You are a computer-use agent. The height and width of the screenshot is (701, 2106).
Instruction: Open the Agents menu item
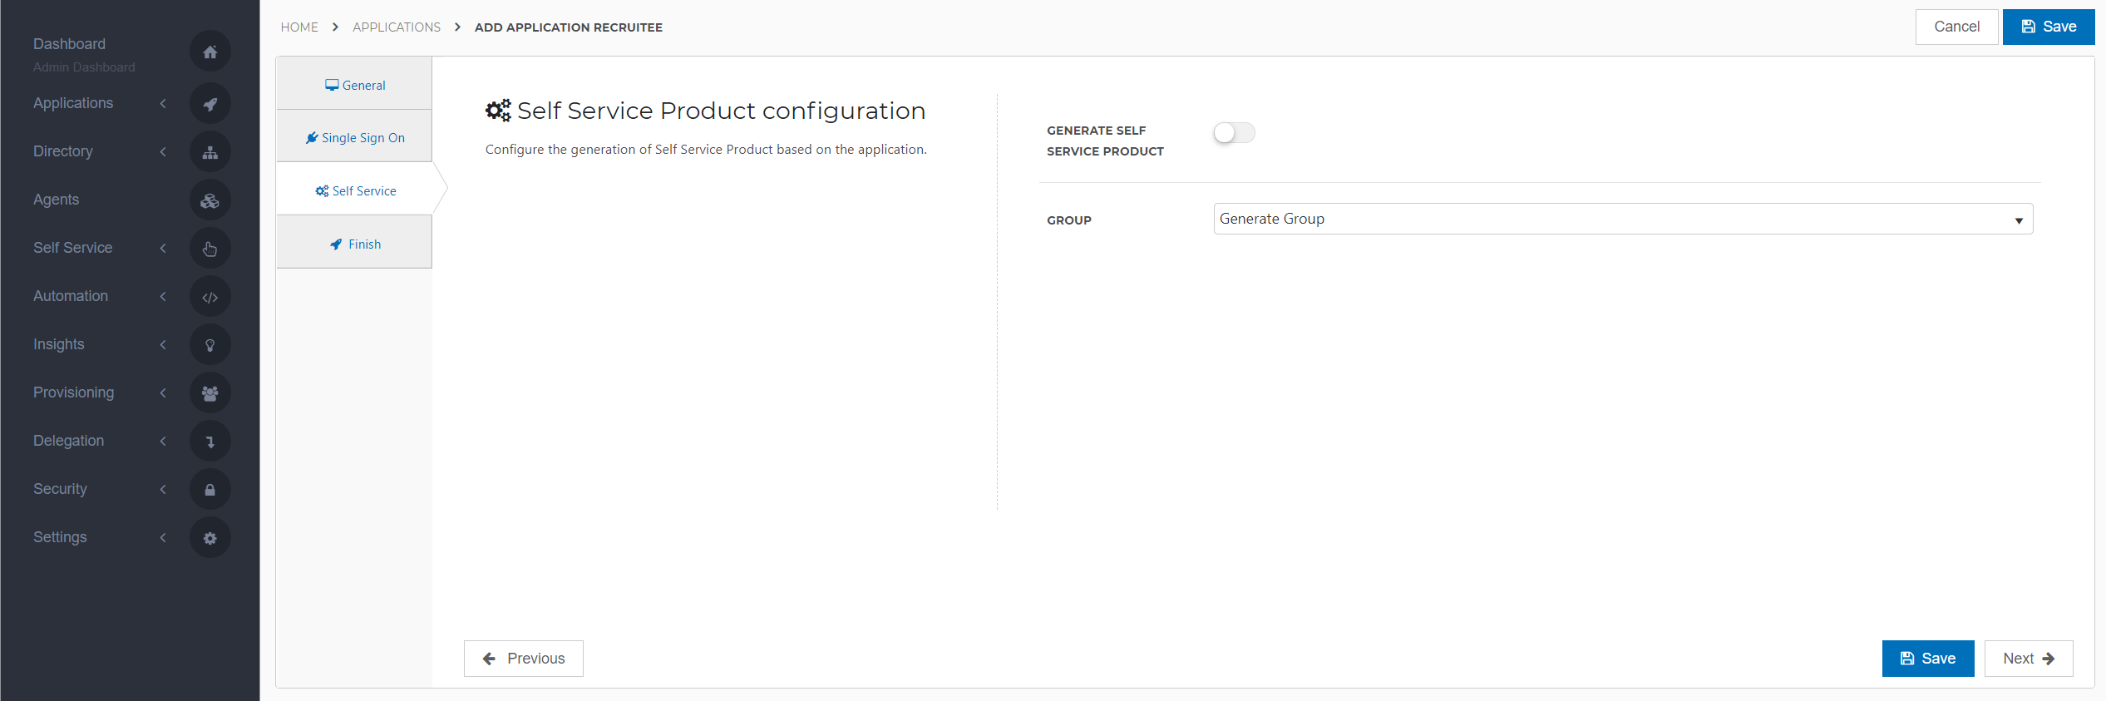click(x=56, y=200)
